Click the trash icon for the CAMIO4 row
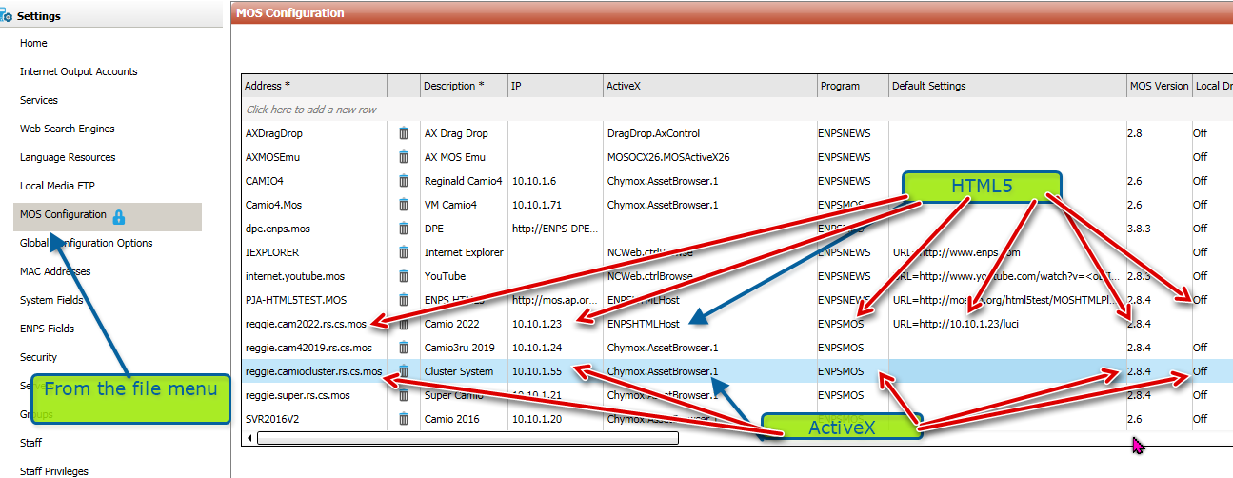Image resolution: width=1233 pixels, height=478 pixels. tap(404, 181)
